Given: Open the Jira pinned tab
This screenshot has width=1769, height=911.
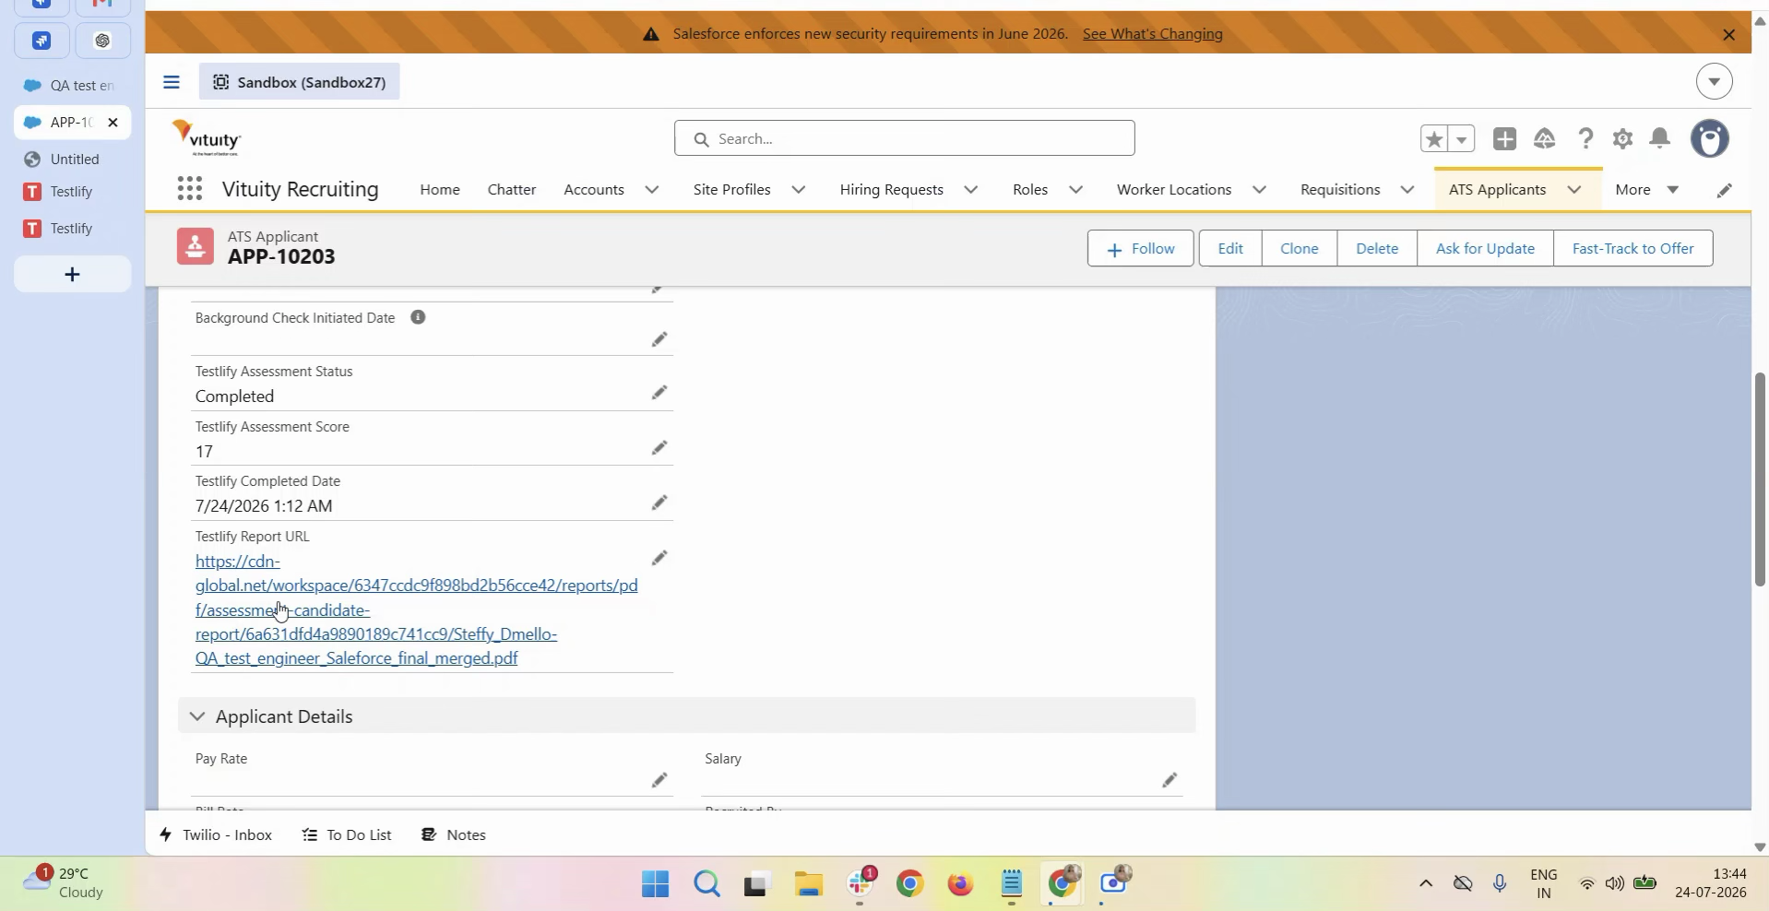Looking at the screenshot, I should click(41, 41).
